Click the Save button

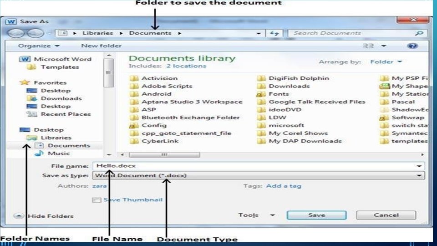click(317, 215)
